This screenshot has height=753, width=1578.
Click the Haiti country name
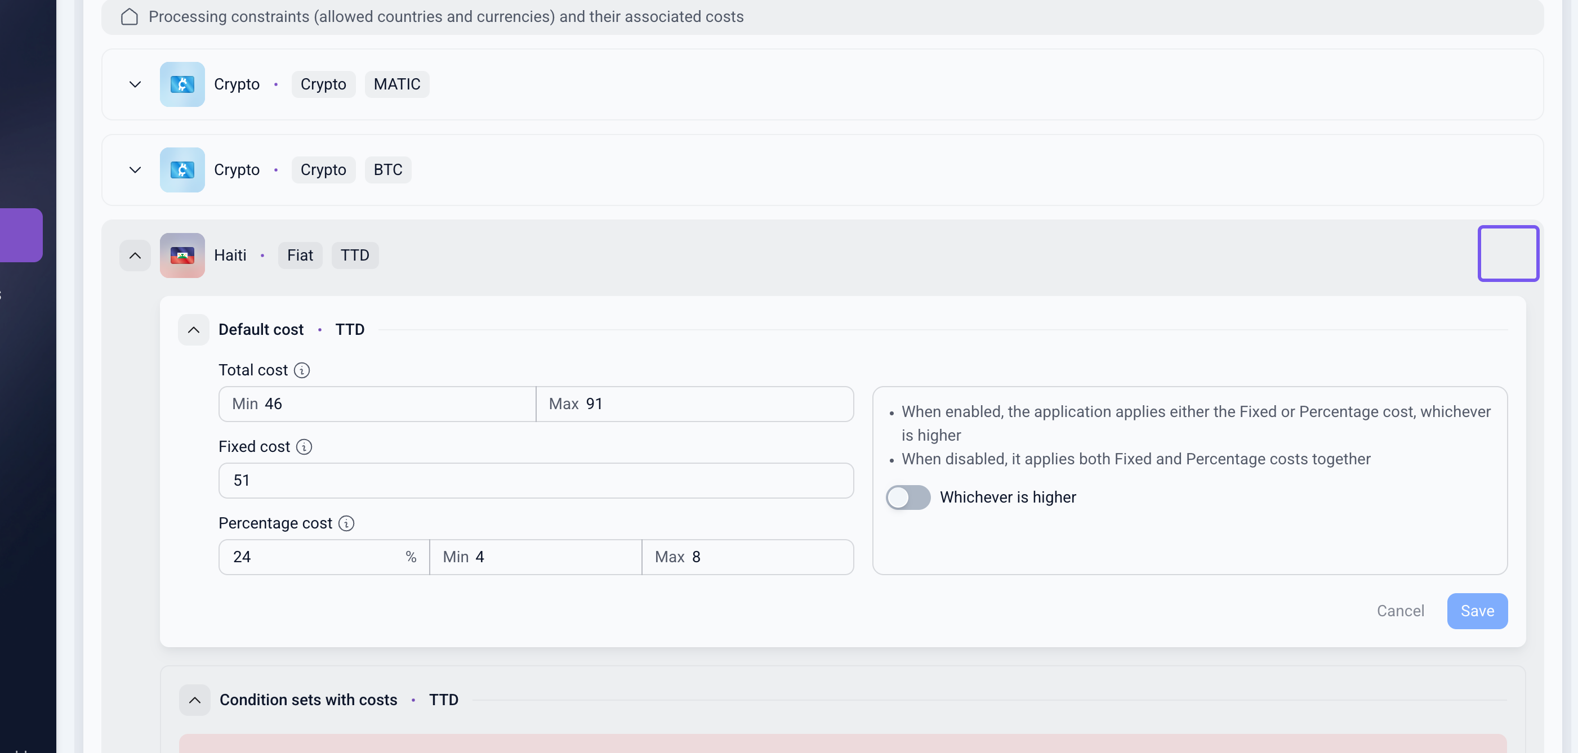coord(230,256)
